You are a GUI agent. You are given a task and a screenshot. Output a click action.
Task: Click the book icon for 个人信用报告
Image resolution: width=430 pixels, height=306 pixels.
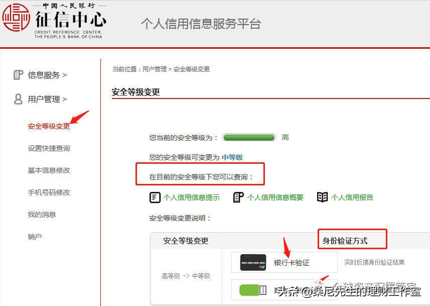(323, 197)
